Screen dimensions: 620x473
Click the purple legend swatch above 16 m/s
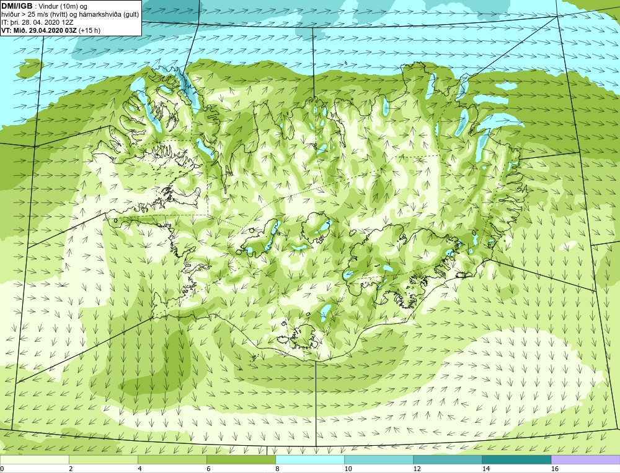coord(586,459)
